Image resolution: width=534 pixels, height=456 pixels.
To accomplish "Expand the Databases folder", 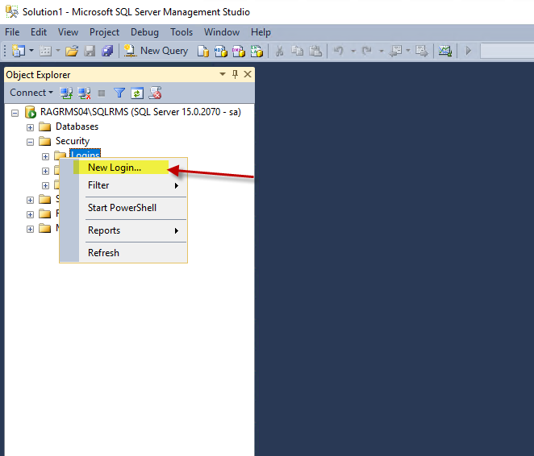I will (x=31, y=127).
